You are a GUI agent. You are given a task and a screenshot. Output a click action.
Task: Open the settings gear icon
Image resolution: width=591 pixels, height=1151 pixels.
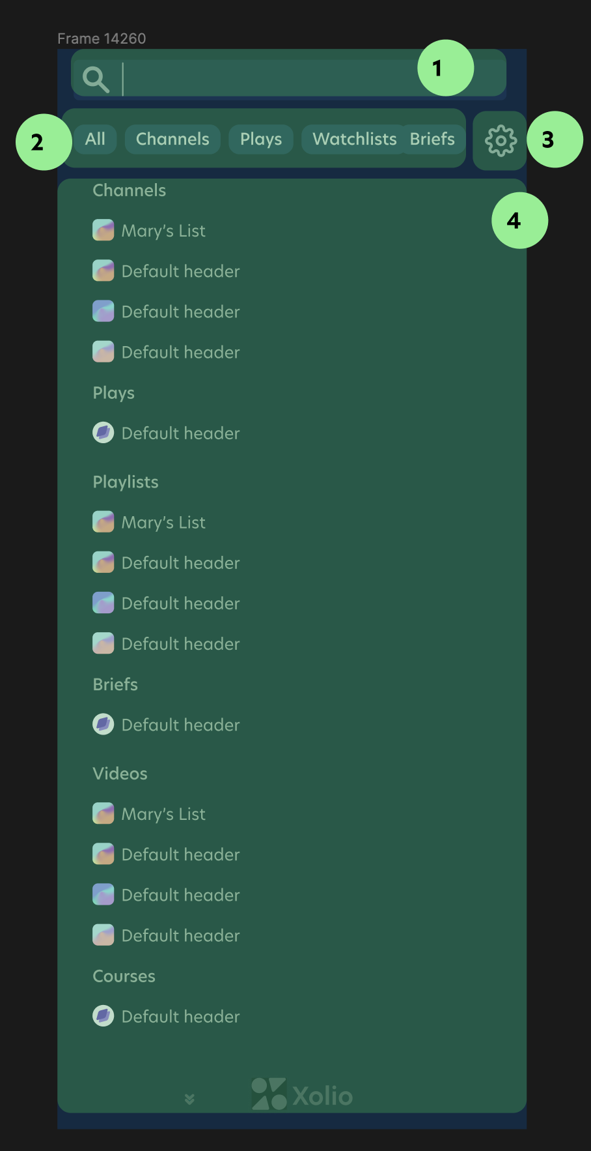[x=500, y=139]
